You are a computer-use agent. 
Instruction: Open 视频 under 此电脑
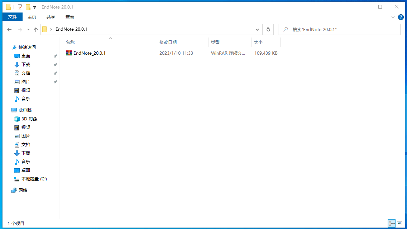pos(26,127)
